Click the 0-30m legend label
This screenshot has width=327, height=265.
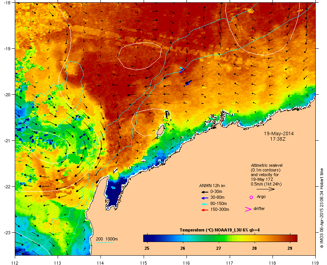[x=216, y=191]
